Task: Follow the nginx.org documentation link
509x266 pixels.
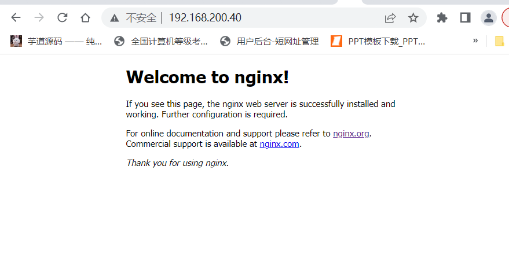Action: [x=351, y=134]
